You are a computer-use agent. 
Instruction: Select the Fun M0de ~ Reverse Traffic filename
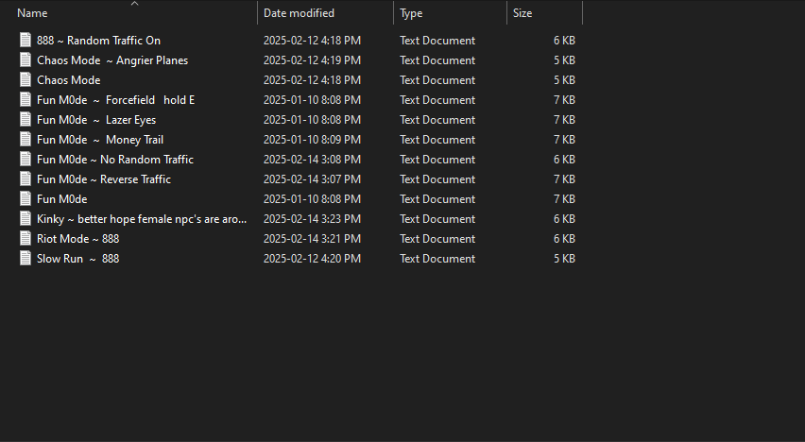tap(104, 179)
